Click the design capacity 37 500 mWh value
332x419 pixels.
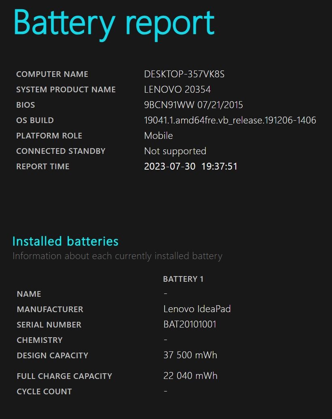click(x=190, y=355)
